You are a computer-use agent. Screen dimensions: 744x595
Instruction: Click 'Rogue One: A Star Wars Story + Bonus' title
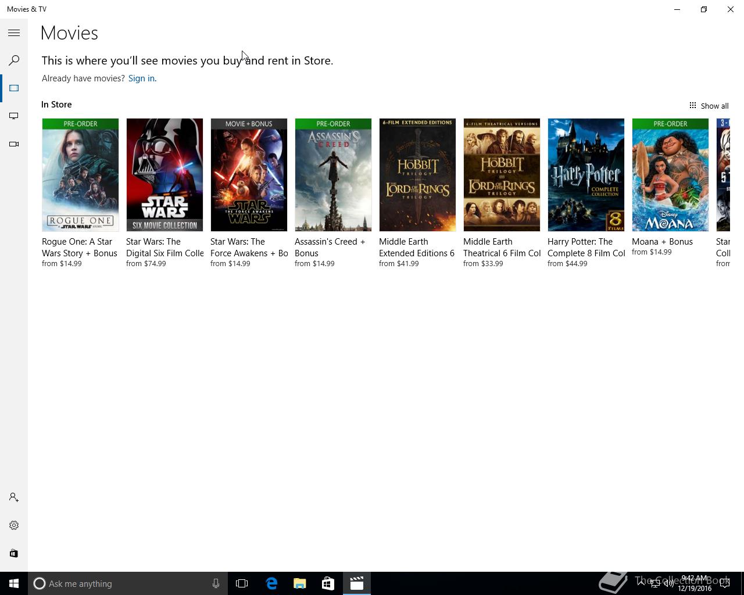[80, 248]
